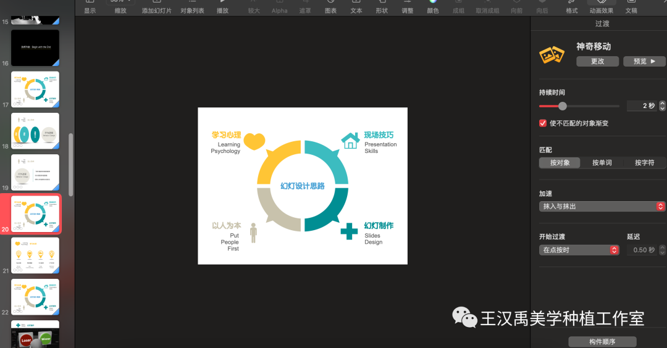The width and height of the screenshot is (667, 348).
Task: Select the 幻灯设计思路 center text
Action: tap(303, 186)
